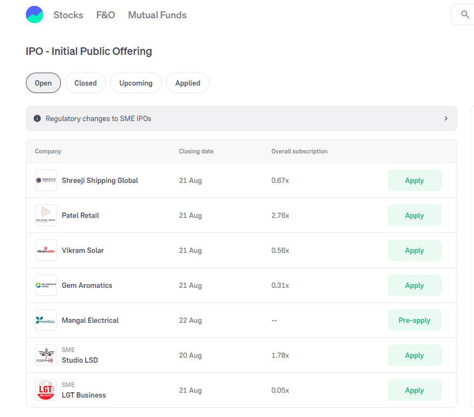
Task: Click the 20 Aug closing date
Action: (x=190, y=356)
